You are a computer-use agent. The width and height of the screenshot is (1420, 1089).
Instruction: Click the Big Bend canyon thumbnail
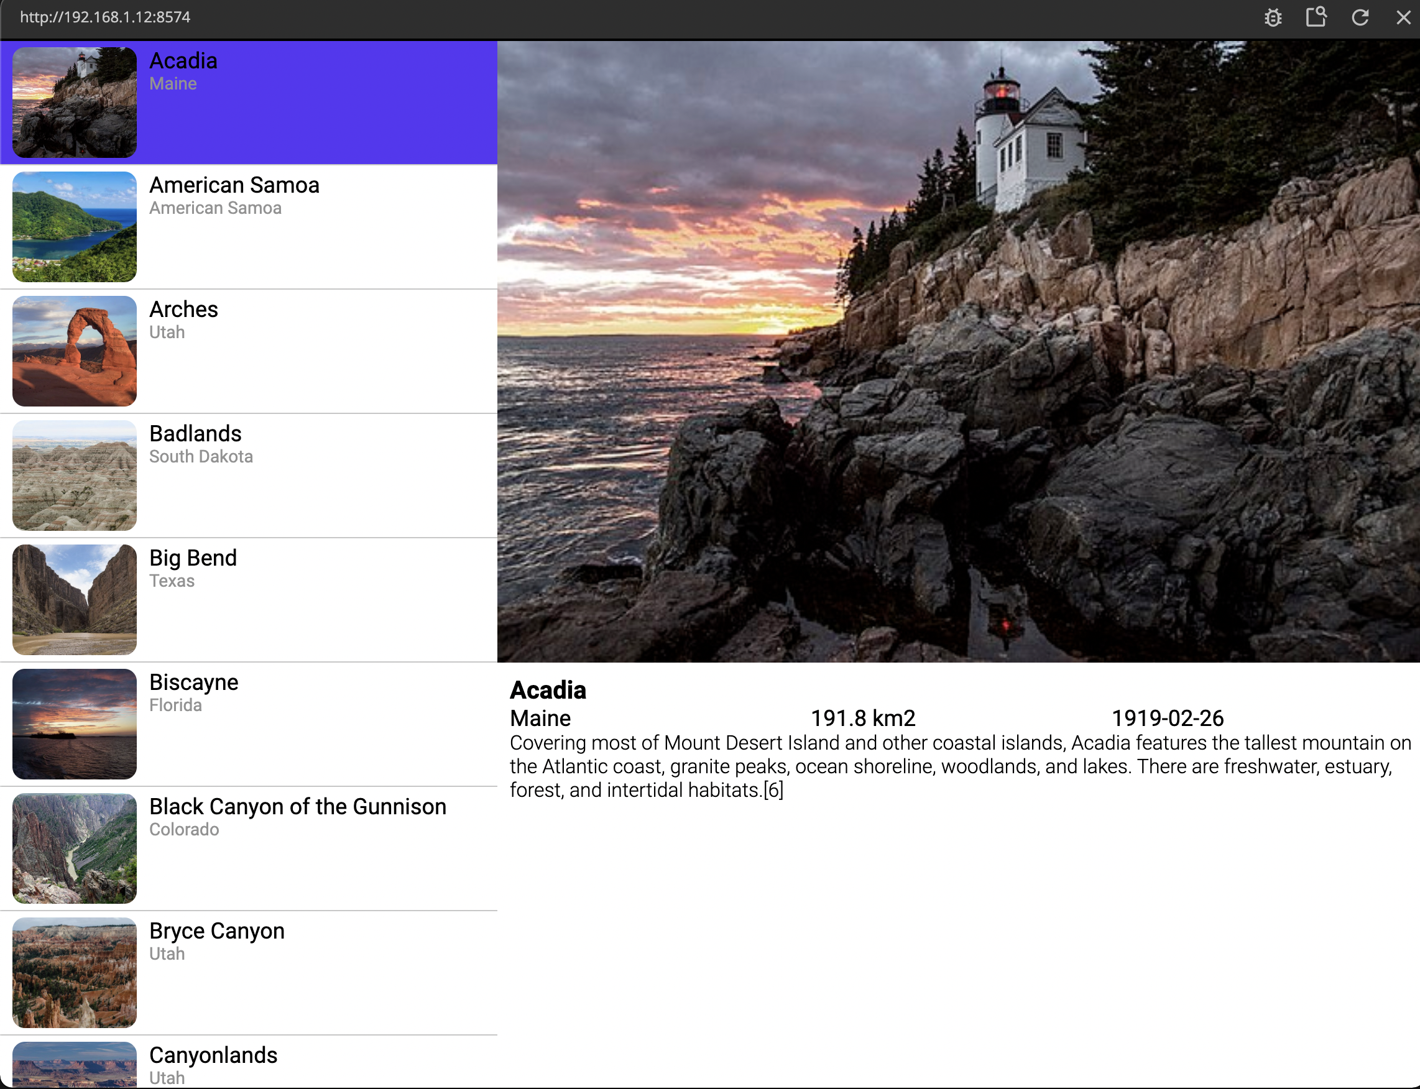[x=75, y=600]
